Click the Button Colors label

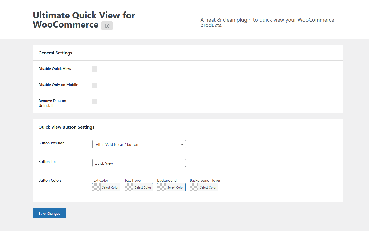coord(50,180)
